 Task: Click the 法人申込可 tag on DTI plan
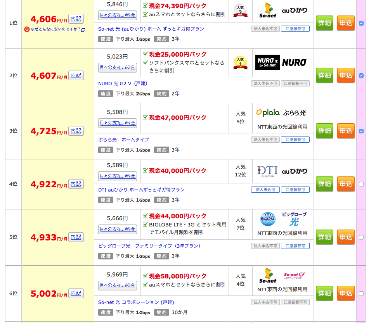(265, 190)
